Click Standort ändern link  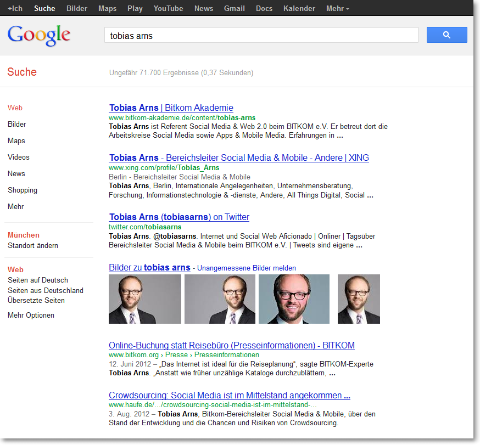pos(33,246)
